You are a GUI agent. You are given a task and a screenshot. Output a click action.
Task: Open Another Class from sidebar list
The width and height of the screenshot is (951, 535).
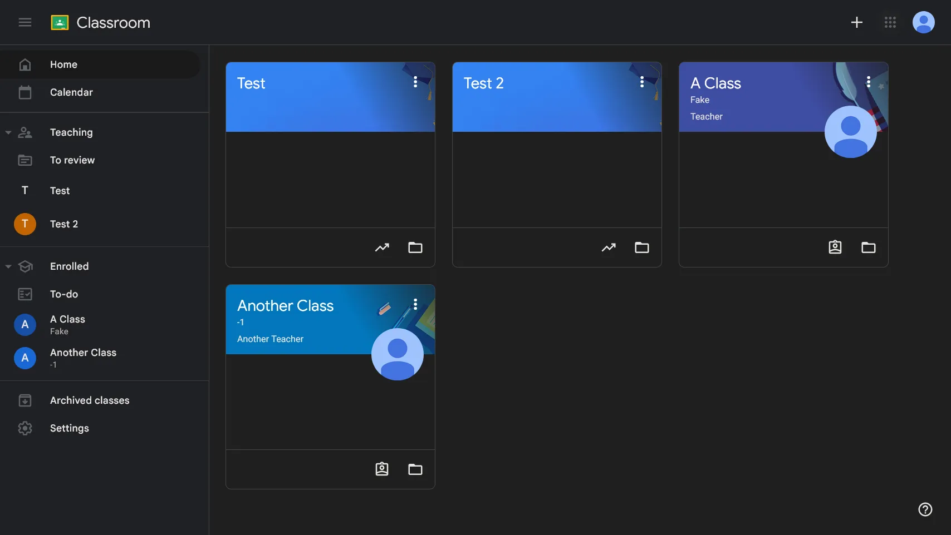point(100,358)
